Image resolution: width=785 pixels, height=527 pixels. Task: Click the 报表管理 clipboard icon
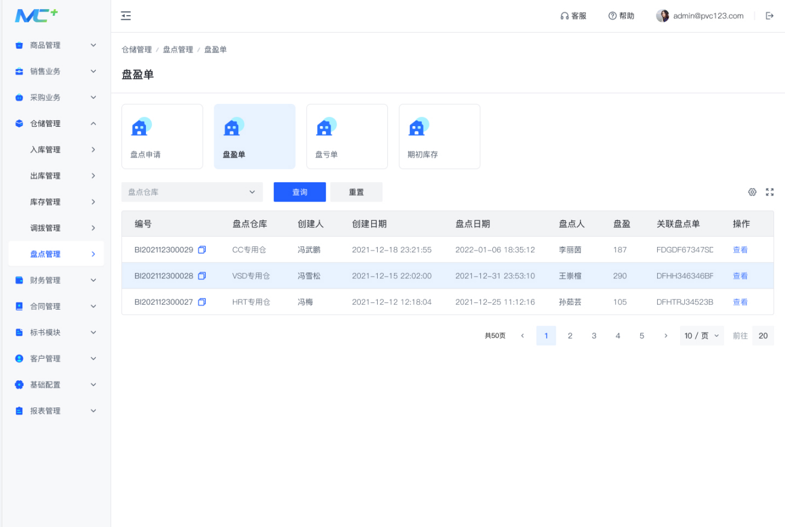click(19, 411)
